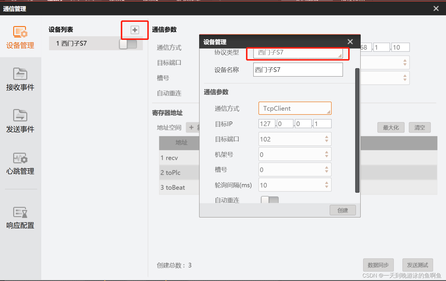Toggle 自动重连 switch in the device dialog
The height and width of the screenshot is (281, 446).
(270, 200)
